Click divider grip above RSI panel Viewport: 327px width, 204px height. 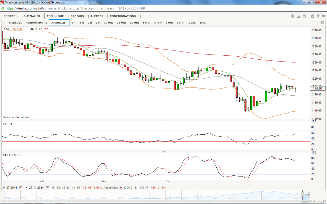coord(164,121)
